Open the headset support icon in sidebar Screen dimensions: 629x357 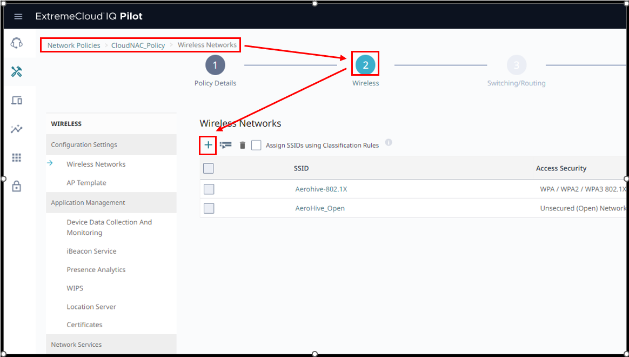16,43
